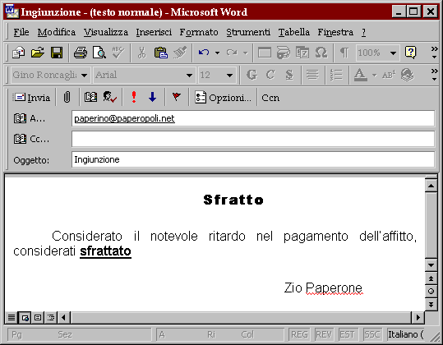This screenshot has height=345, width=443.
Task: Click the Check Names icon
Action: click(109, 98)
